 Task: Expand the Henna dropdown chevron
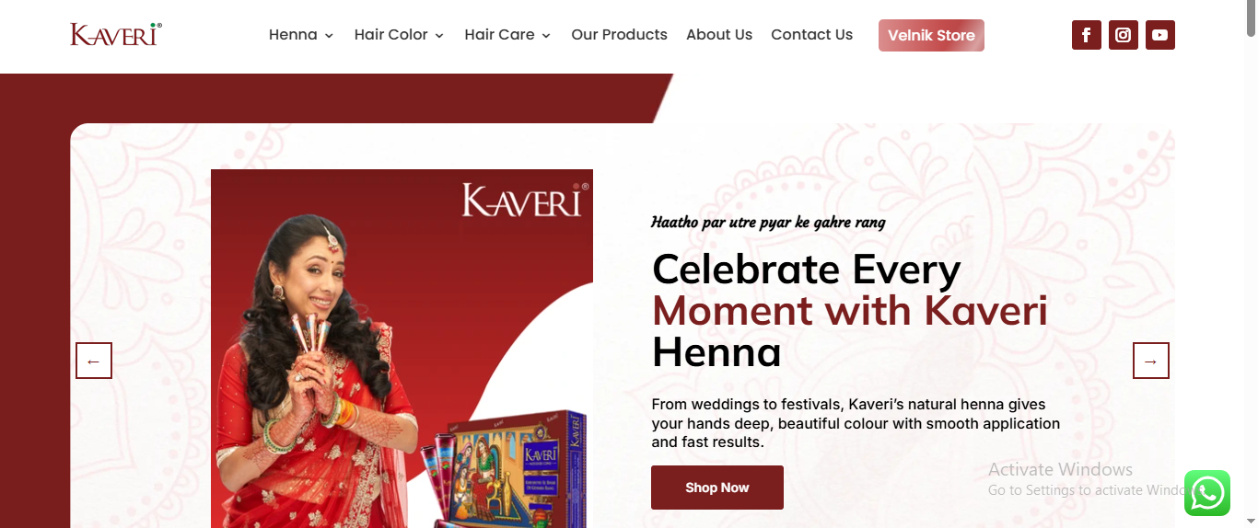click(x=329, y=36)
